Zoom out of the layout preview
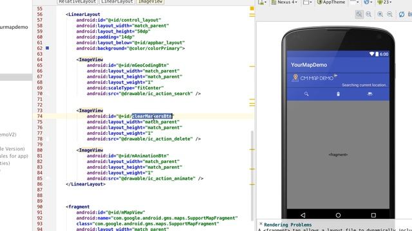The image size is (412, 231). click(x=389, y=14)
